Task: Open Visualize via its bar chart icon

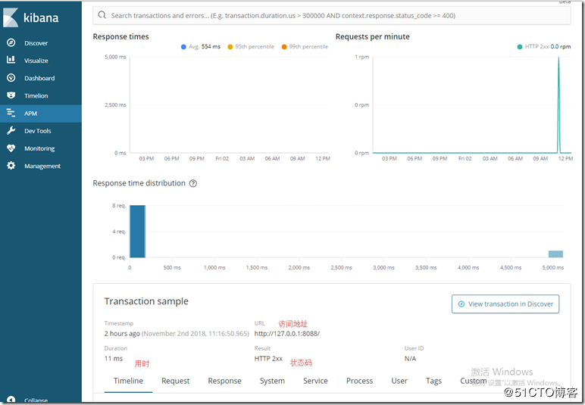Action: point(11,60)
